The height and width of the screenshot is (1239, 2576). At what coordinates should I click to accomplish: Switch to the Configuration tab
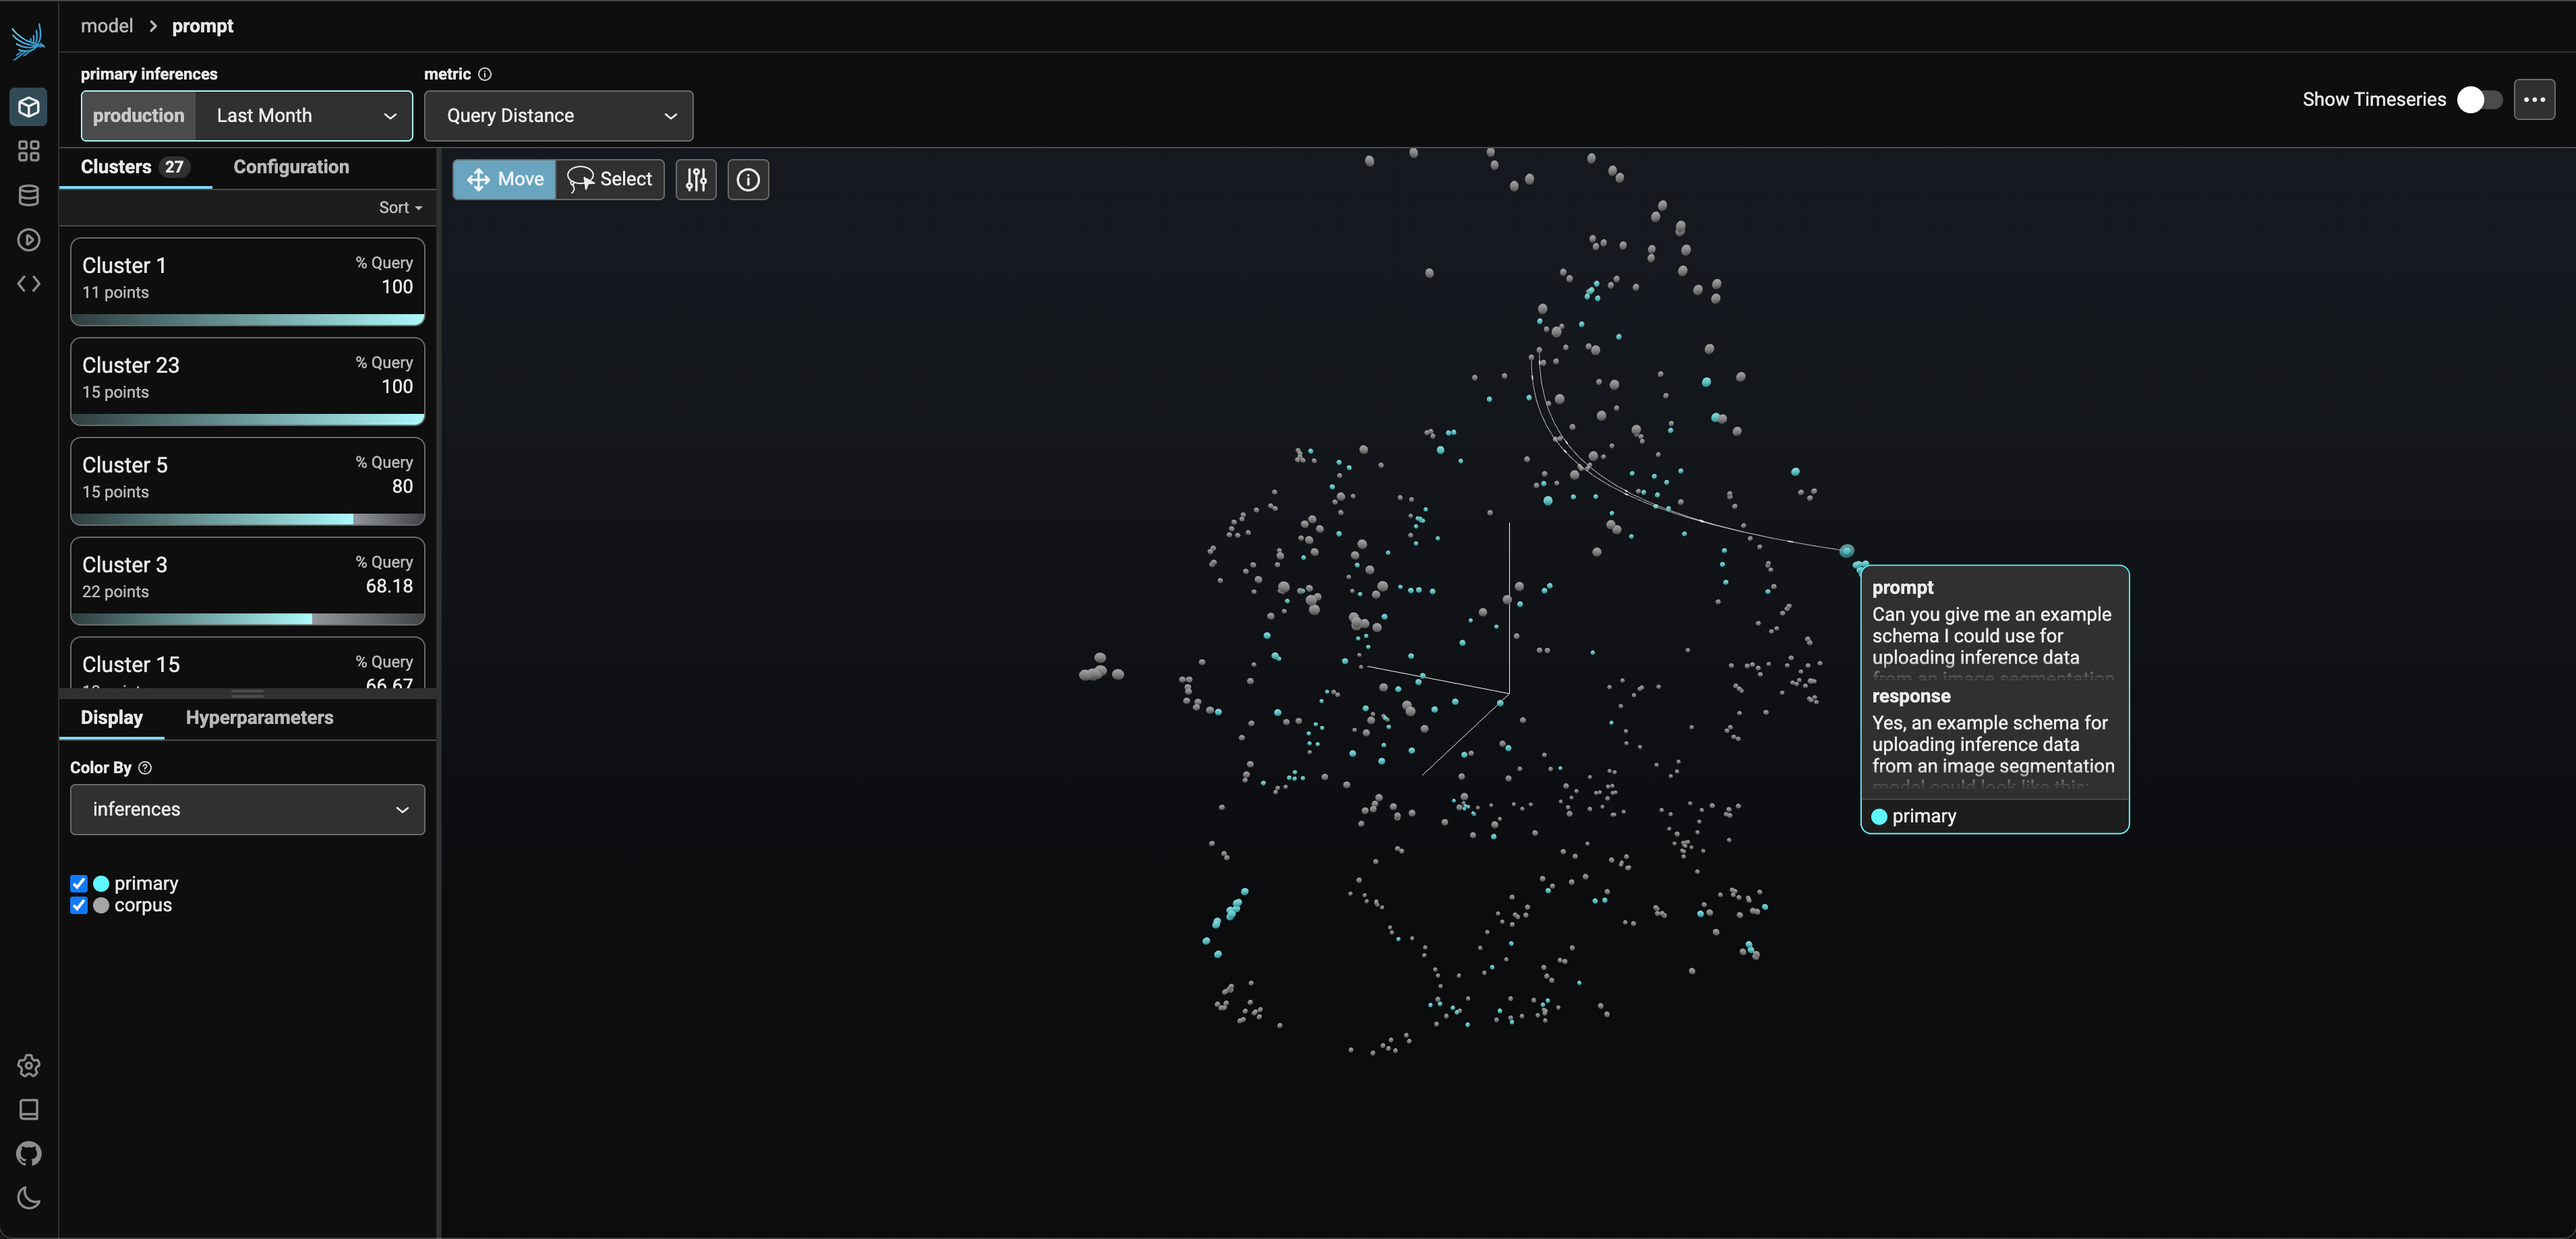pos(290,166)
